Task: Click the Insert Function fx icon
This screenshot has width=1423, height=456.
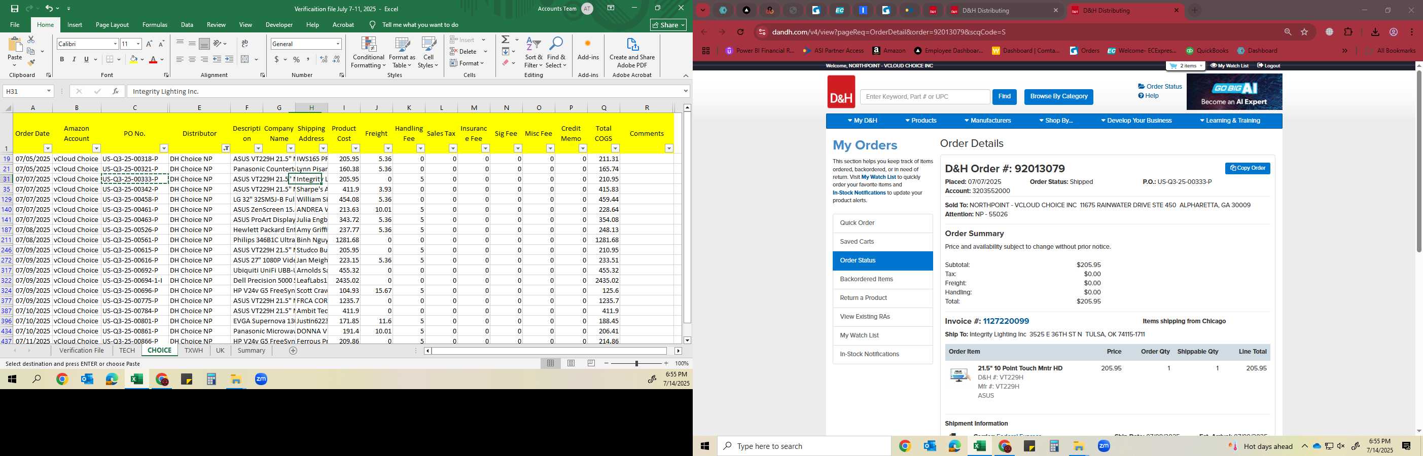Action: click(115, 91)
